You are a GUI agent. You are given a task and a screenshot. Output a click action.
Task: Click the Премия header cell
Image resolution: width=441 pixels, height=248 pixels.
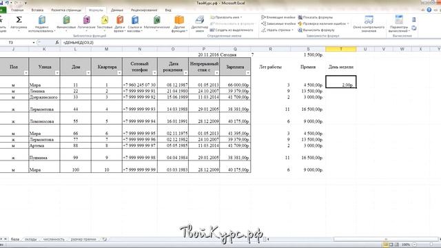308,67
